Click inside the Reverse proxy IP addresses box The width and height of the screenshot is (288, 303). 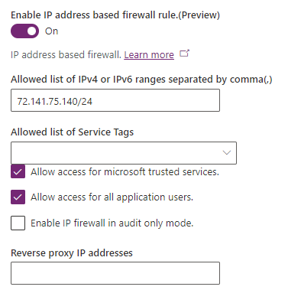click(x=115, y=273)
